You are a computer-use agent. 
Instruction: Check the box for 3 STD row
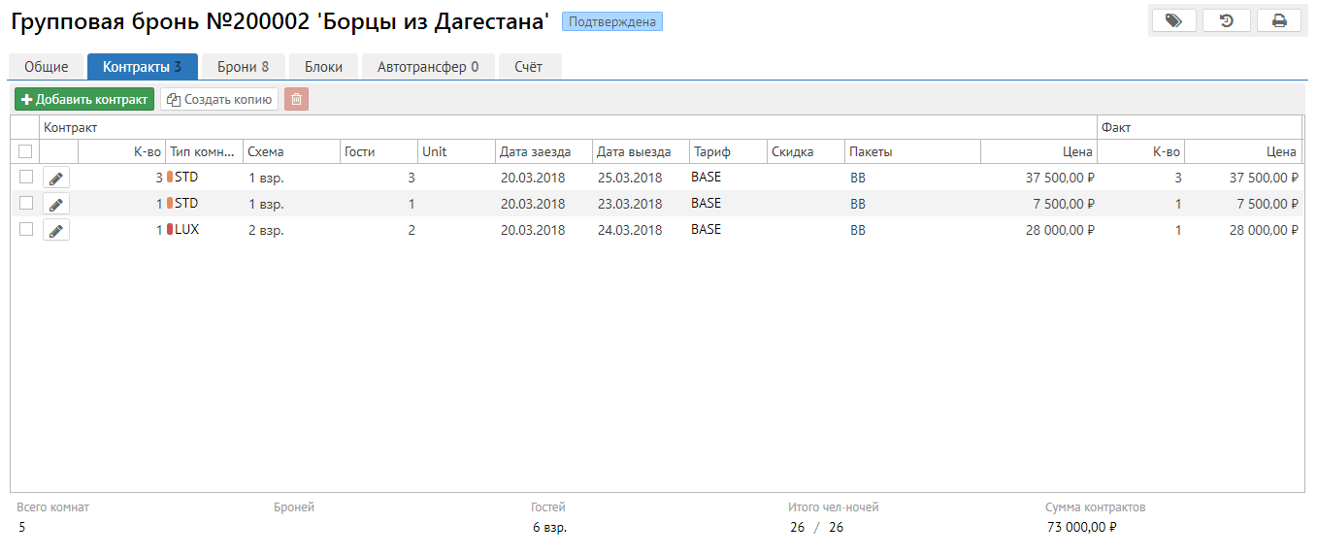click(26, 177)
